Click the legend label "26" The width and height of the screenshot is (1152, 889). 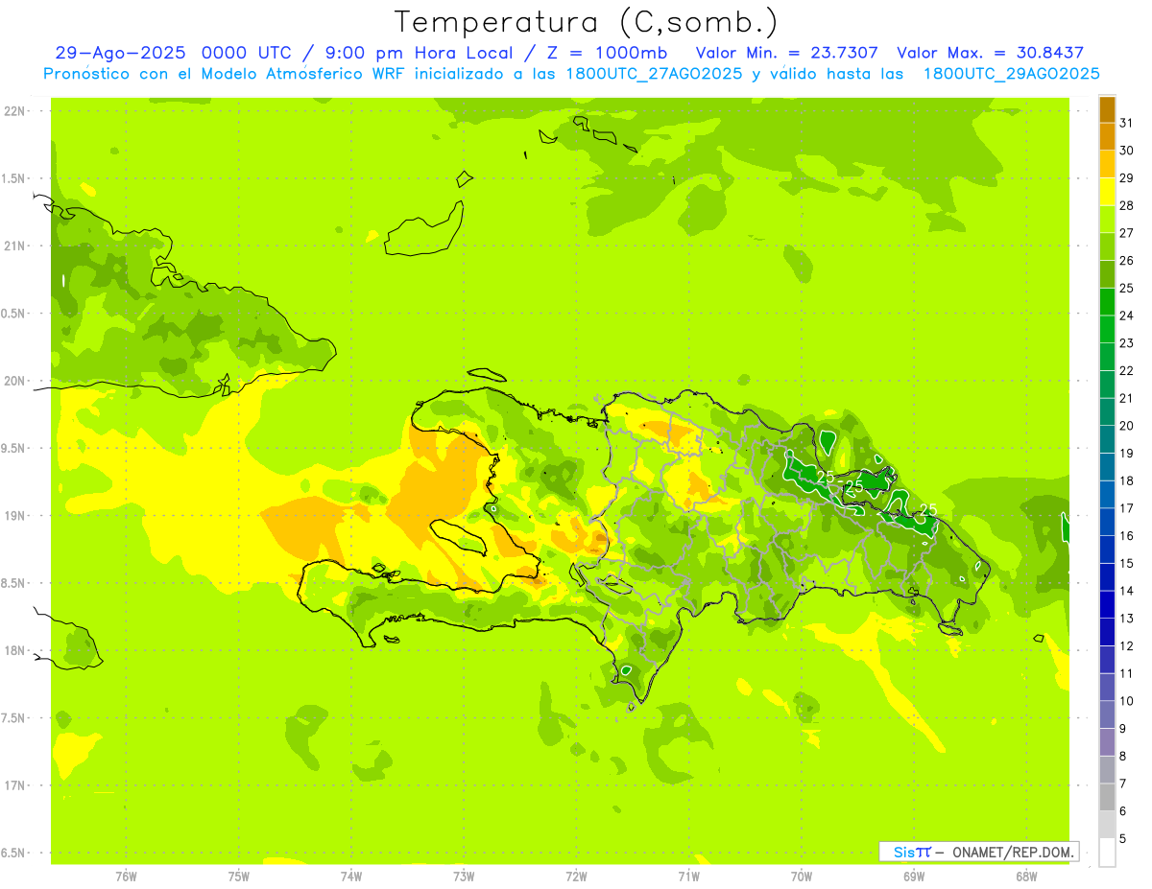(x=1127, y=261)
